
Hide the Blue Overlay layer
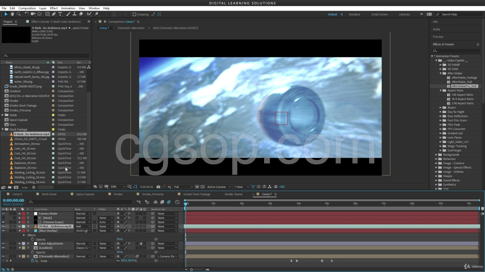pyautogui.click(x=3, y=231)
